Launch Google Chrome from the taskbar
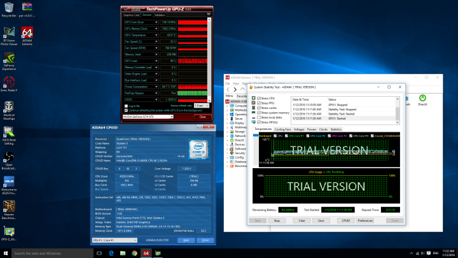Image resolution: width=458 pixels, height=258 pixels. [134, 254]
